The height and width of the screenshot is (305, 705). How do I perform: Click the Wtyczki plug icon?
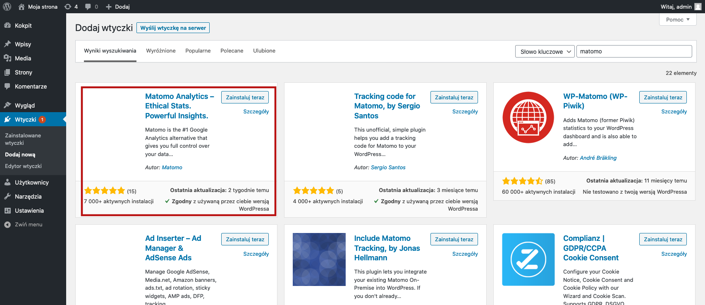tap(7, 119)
